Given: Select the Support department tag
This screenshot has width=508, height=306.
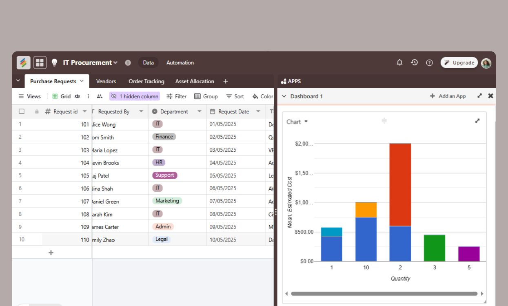Looking at the screenshot, I should click(x=165, y=175).
